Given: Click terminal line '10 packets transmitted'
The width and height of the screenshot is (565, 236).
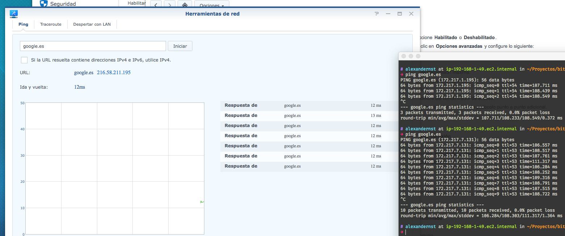Looking at the screenshot, I should point(477,210).
